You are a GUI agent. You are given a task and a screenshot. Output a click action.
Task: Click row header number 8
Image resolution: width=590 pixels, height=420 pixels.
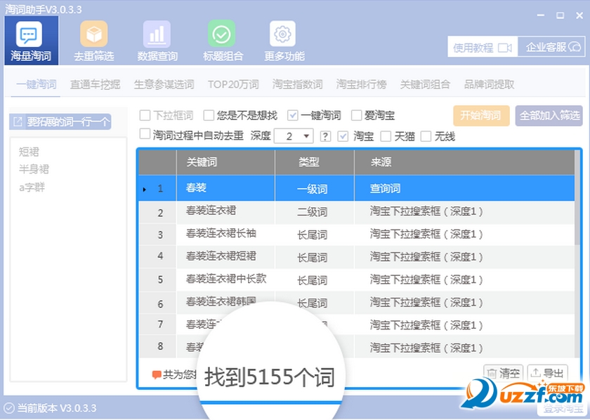click(157, 346)
